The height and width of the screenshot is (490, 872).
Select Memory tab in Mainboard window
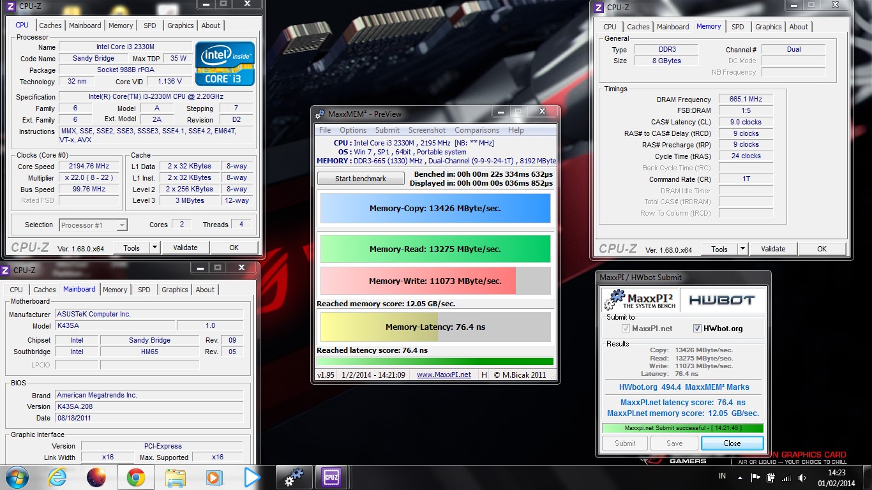coord(115,290)
